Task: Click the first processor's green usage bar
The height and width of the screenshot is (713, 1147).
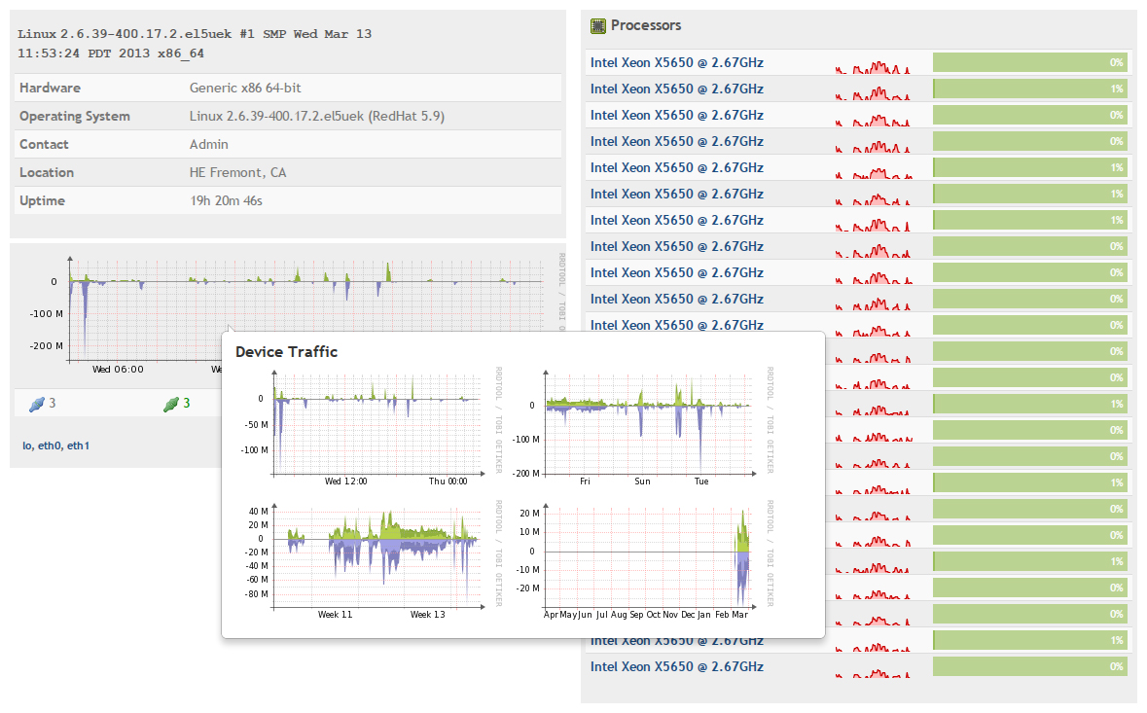Action: pyautogui.click(x=1029, y=62)
